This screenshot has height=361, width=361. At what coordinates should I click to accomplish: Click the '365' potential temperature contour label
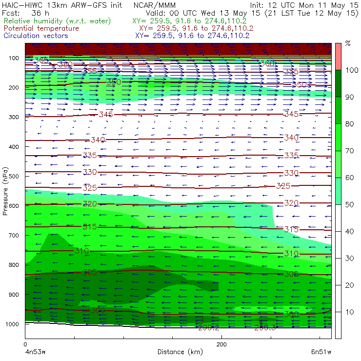(41, 60)
